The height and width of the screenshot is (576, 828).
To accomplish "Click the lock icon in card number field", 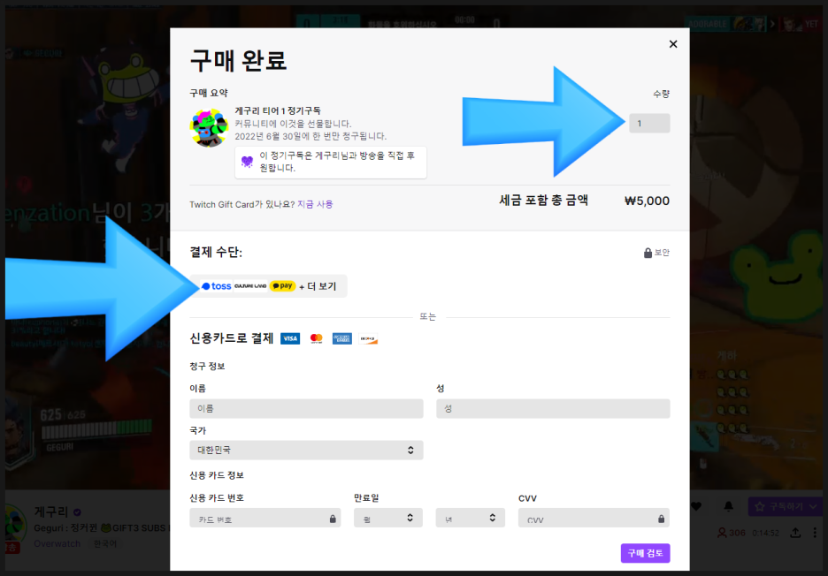I will tap(332, 519).
